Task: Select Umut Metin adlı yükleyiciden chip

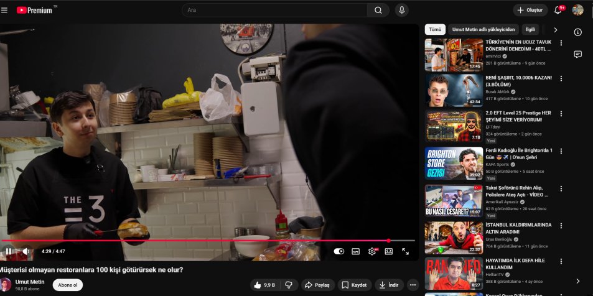Action: tap(483, 29)
